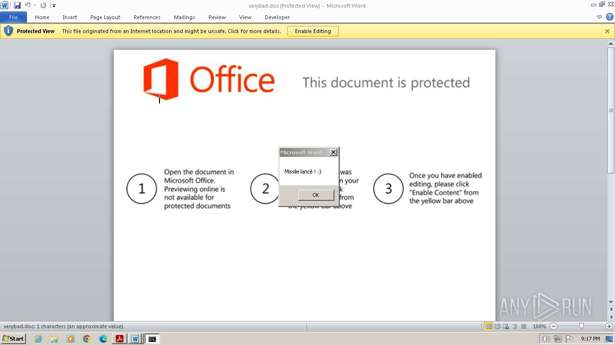Click the zoom slider handle
615x345 pixels.
(581, 326)
